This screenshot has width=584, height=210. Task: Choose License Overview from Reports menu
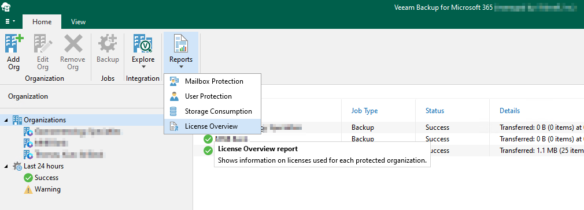pos(212,126)
